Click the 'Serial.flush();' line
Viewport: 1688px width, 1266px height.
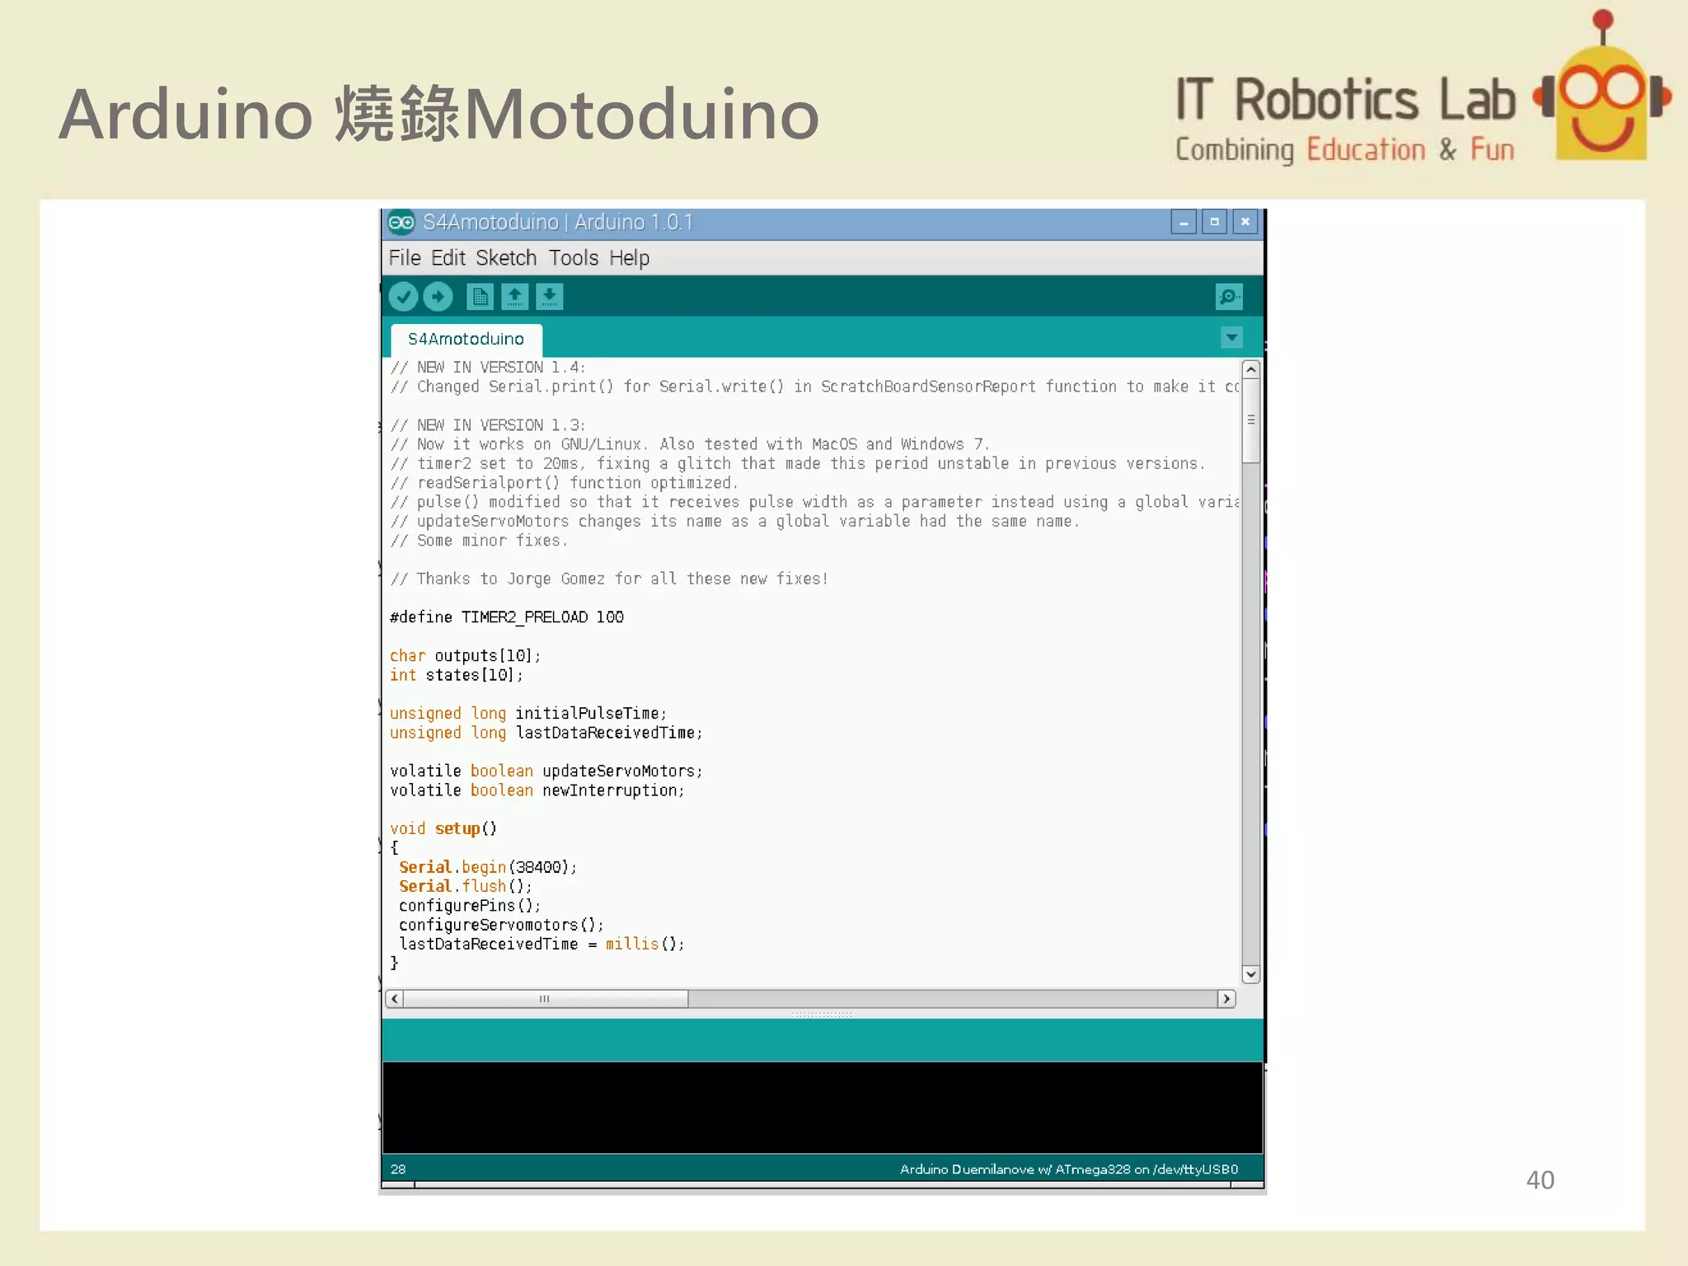[x=466, y=887]
